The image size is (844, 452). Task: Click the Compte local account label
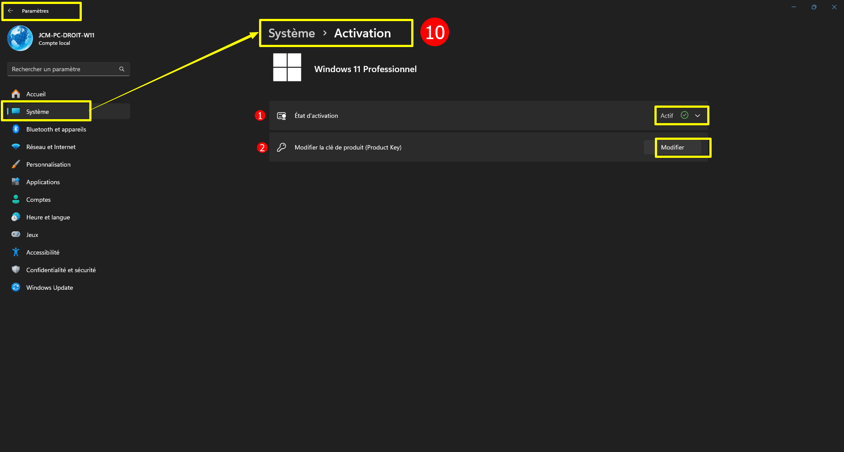(x=54, y=43)
